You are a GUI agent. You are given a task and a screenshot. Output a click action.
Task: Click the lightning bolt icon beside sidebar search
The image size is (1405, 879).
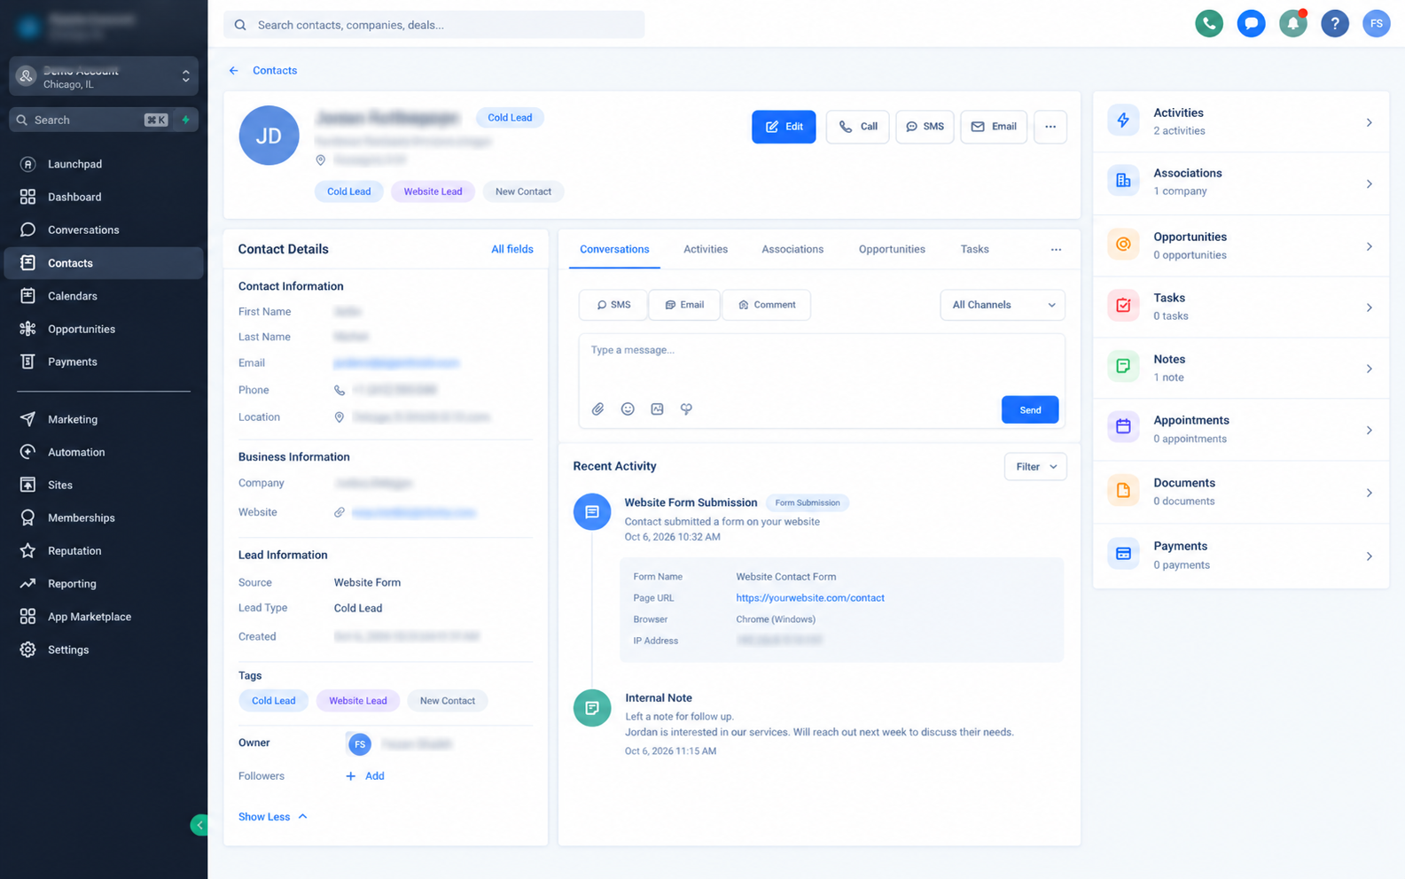(186, 120)
